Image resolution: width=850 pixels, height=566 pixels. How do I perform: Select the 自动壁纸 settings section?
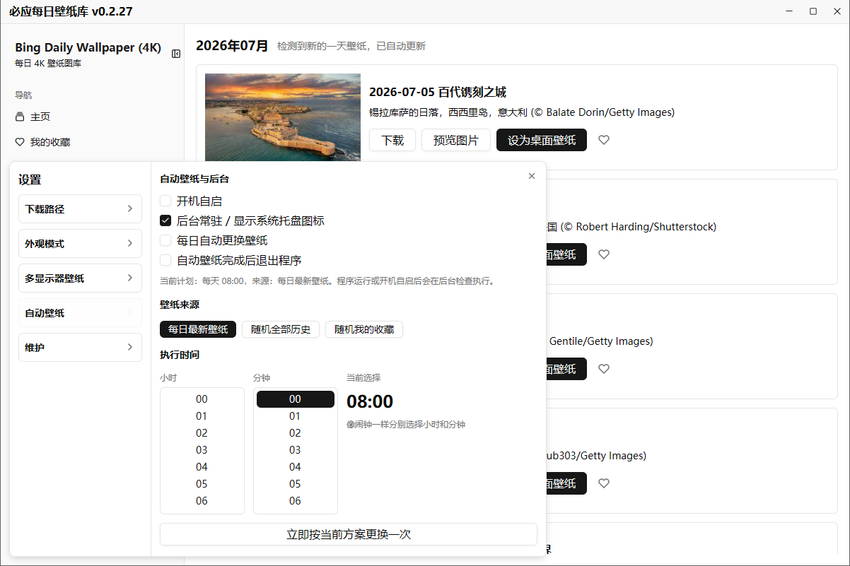[80, 313]
